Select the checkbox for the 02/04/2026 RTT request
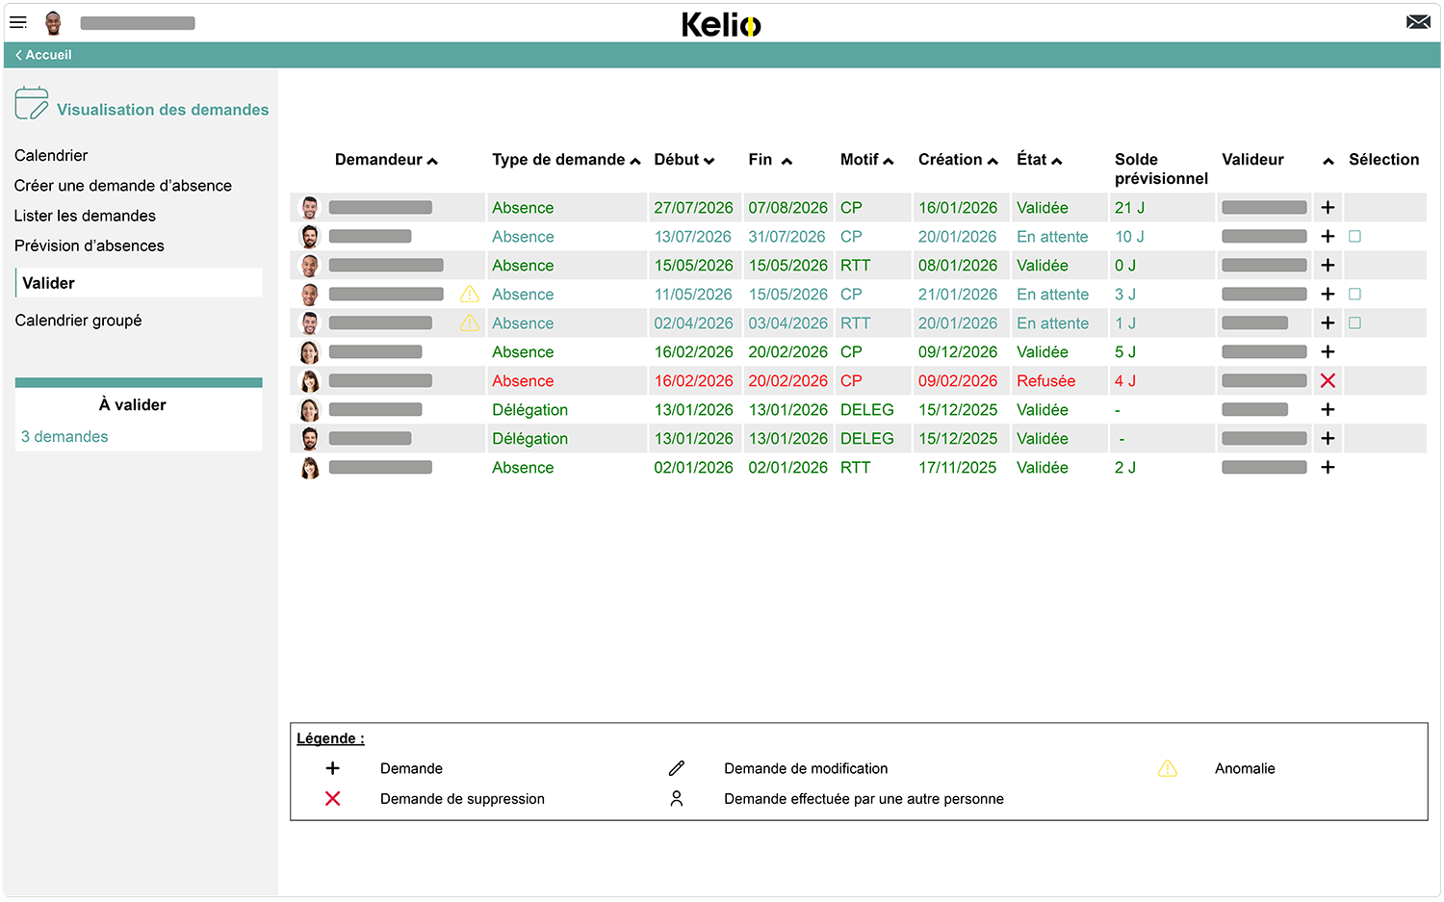Image resolution: width=1444 pixels, height=902 pixels. click(x=1354, y=322)
